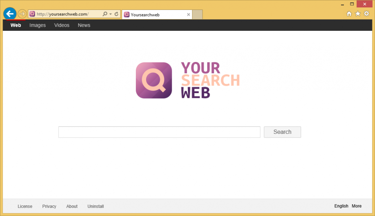Click the browser forward arrow button

22,14
